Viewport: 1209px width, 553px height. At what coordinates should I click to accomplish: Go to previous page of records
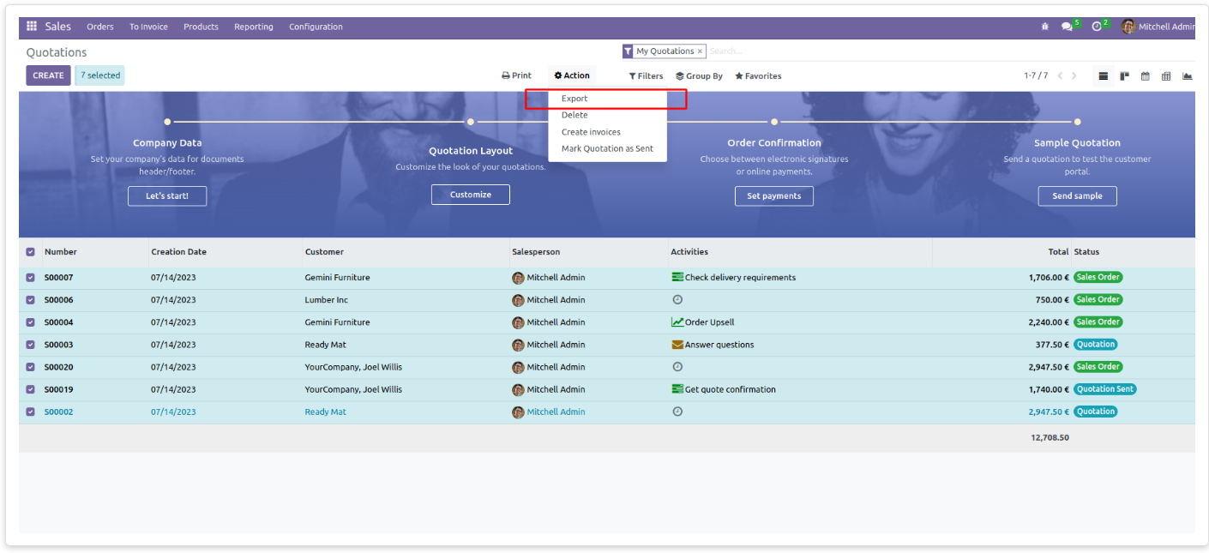[x=1060, y=76]
